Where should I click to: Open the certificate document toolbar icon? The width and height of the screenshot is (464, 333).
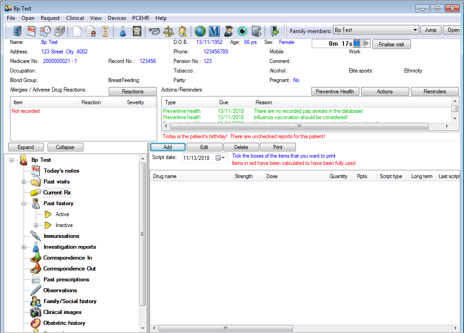[91, 31]
